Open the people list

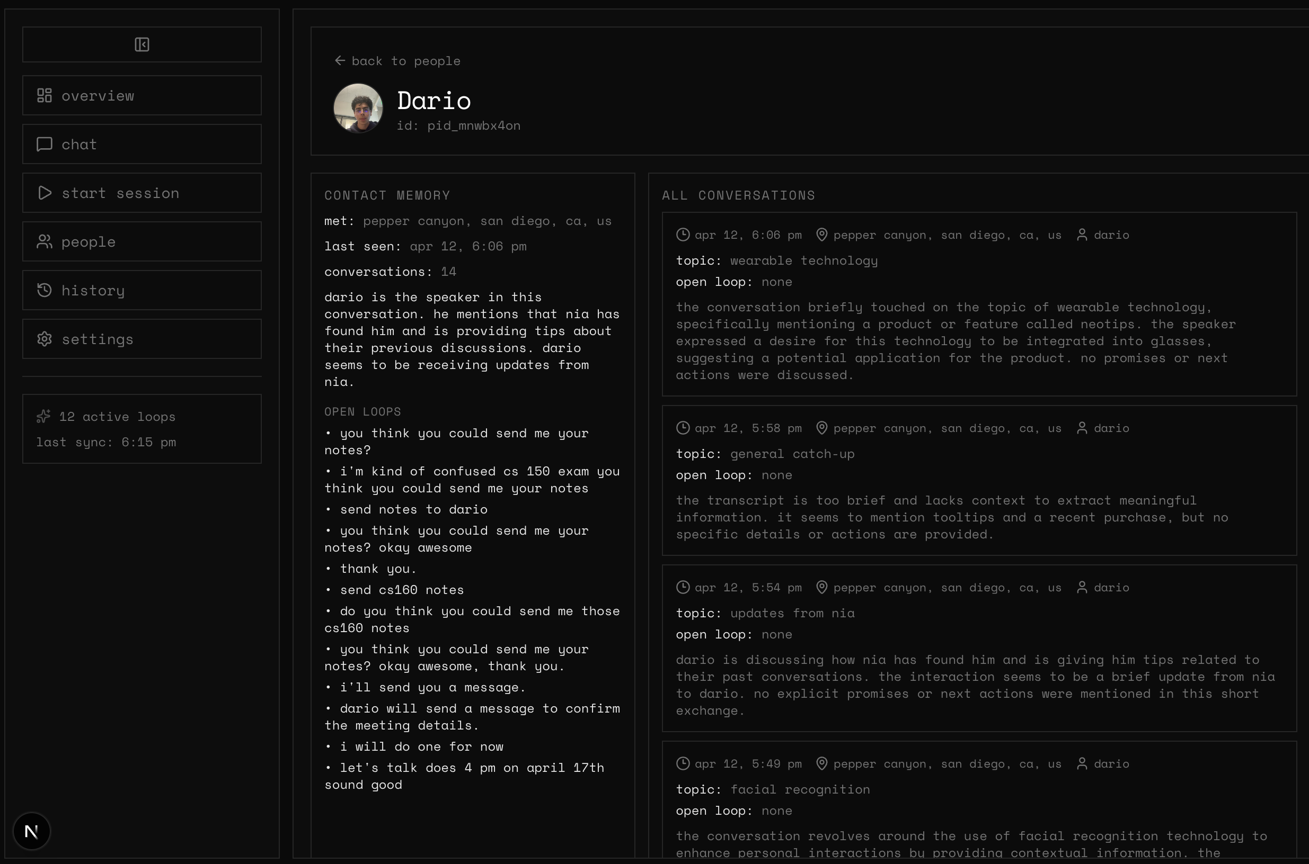[x=142, y=241]
